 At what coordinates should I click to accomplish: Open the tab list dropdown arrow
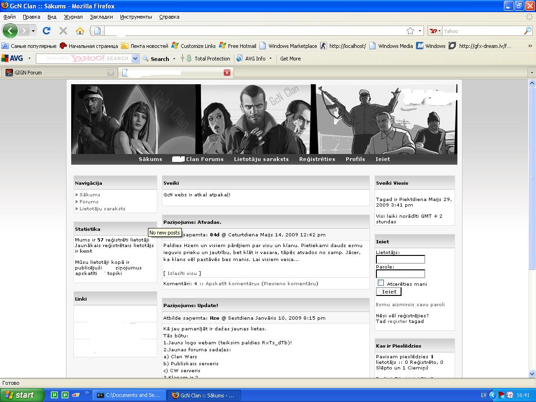[x=532, y=73]
